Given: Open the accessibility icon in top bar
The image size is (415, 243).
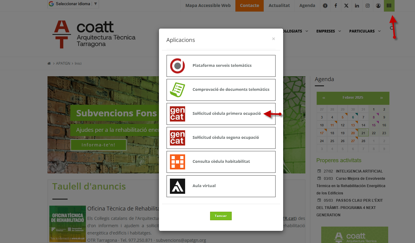Looking at the screenshot, I should pyautogui.click(x=325, y=5).
